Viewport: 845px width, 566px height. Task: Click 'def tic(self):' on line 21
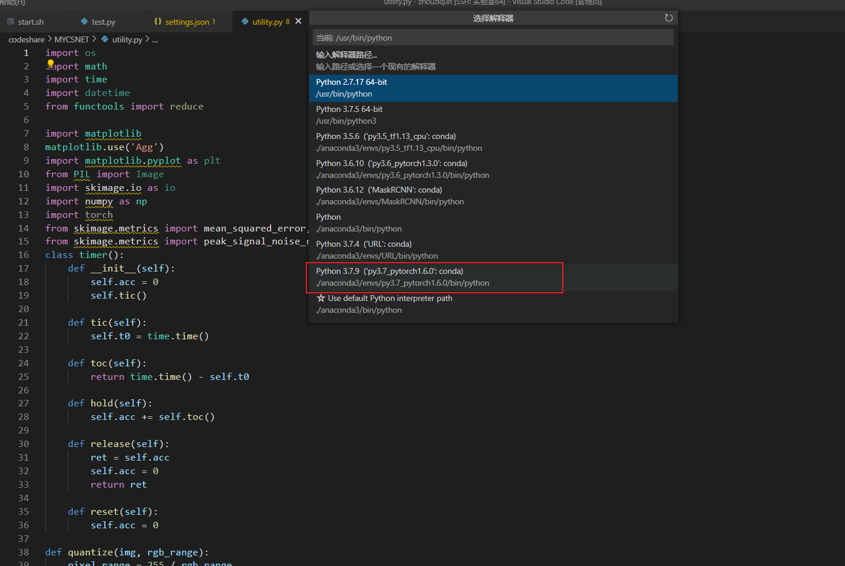tap(107, 323)
